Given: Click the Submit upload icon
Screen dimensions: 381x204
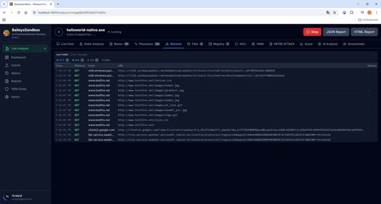Looking at the screenshot, I should tap(7, 65).
